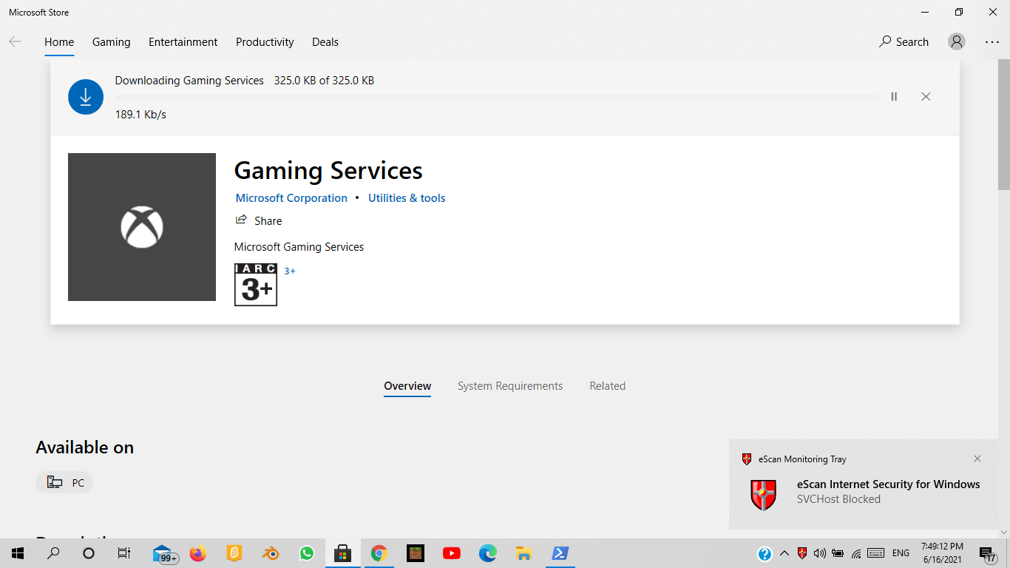
Task: Open the touch keyboard from the tray
Action: (876, 553)
